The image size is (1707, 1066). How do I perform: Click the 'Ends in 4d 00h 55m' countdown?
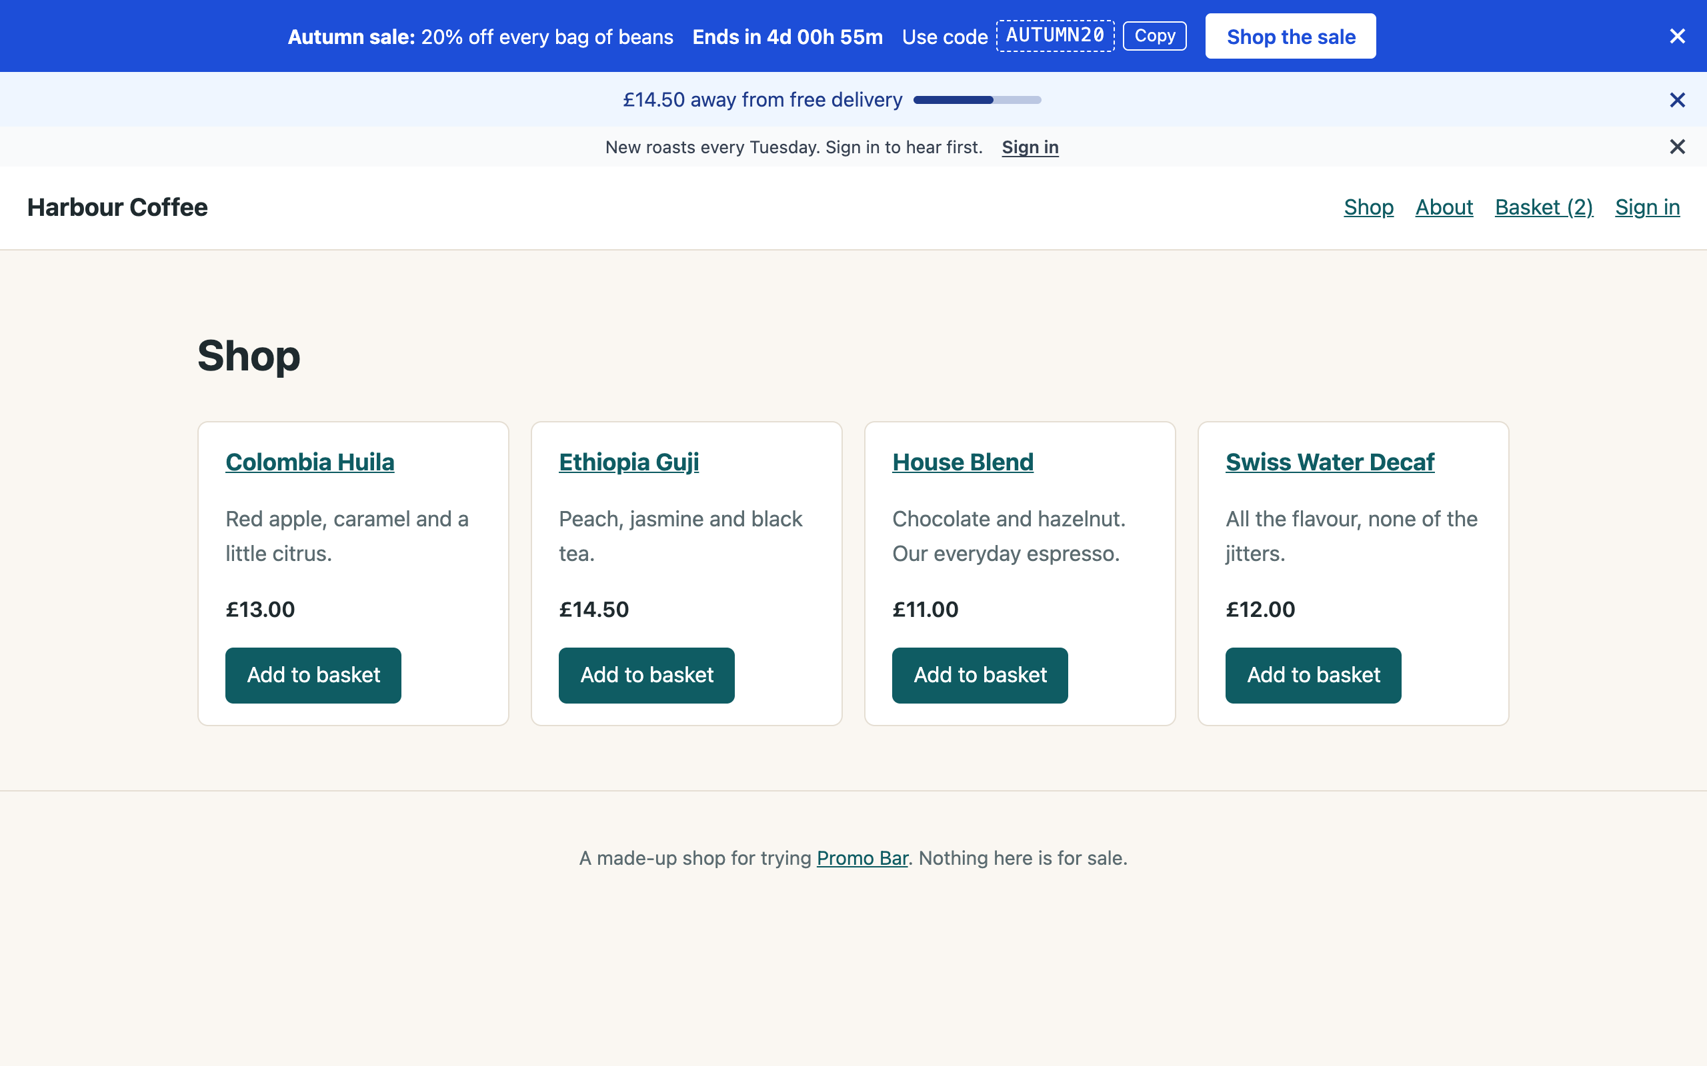coord(787,37)
